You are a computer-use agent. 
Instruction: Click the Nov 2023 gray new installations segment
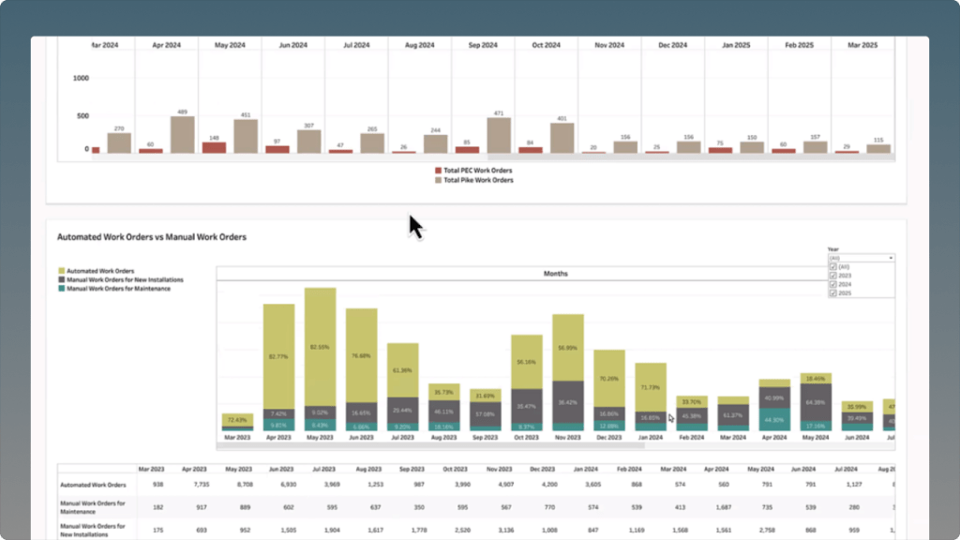tap(569, 400)
